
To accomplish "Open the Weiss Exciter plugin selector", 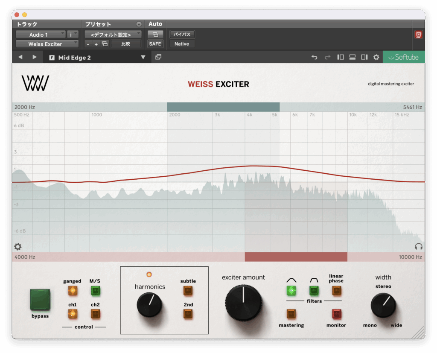I will pyautogui.click(x=47, y=44).
